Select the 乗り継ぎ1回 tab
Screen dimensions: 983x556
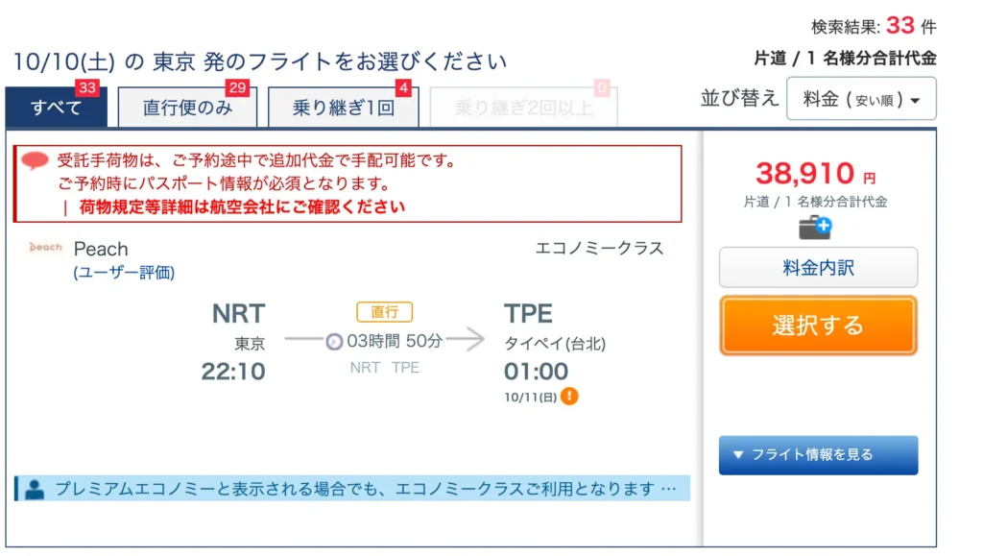tap(344, 108)
